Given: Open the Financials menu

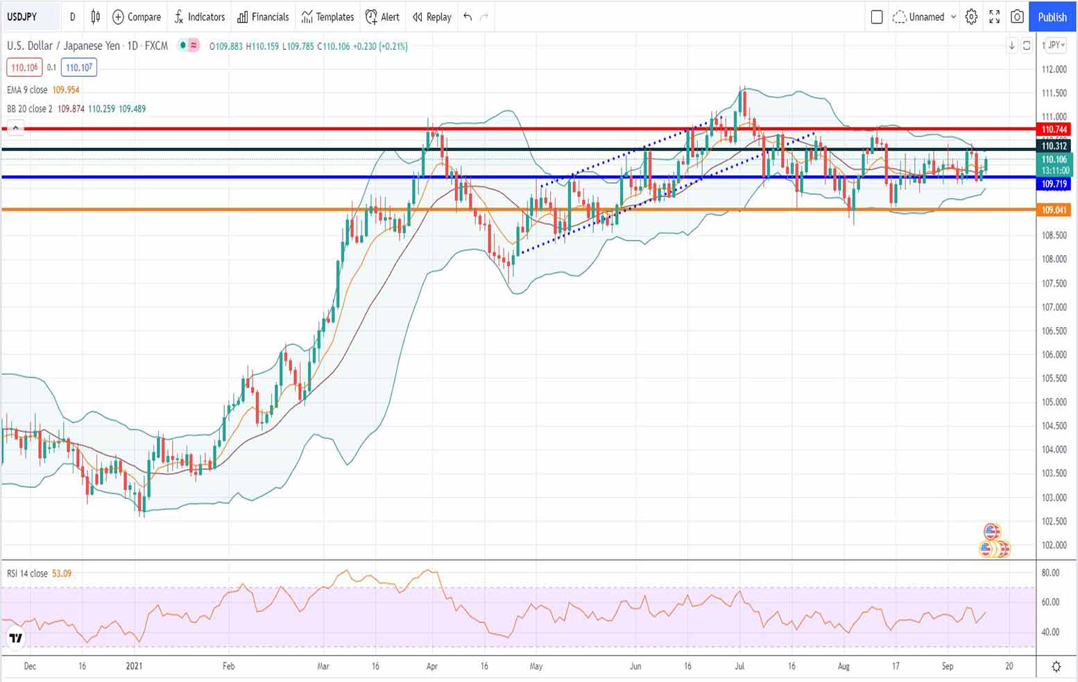Looking at the screenshot, I should 263,17.
